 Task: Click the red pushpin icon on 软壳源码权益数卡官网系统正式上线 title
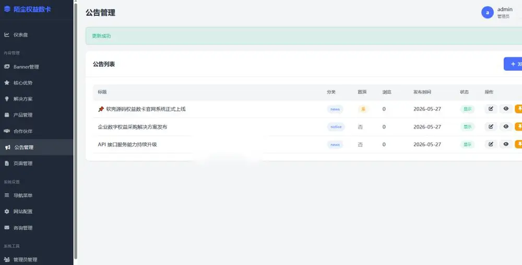pyautogui.click(x=101, y=109)
